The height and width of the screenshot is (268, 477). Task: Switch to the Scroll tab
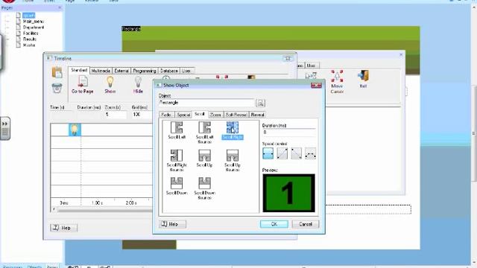coord(200,114)
